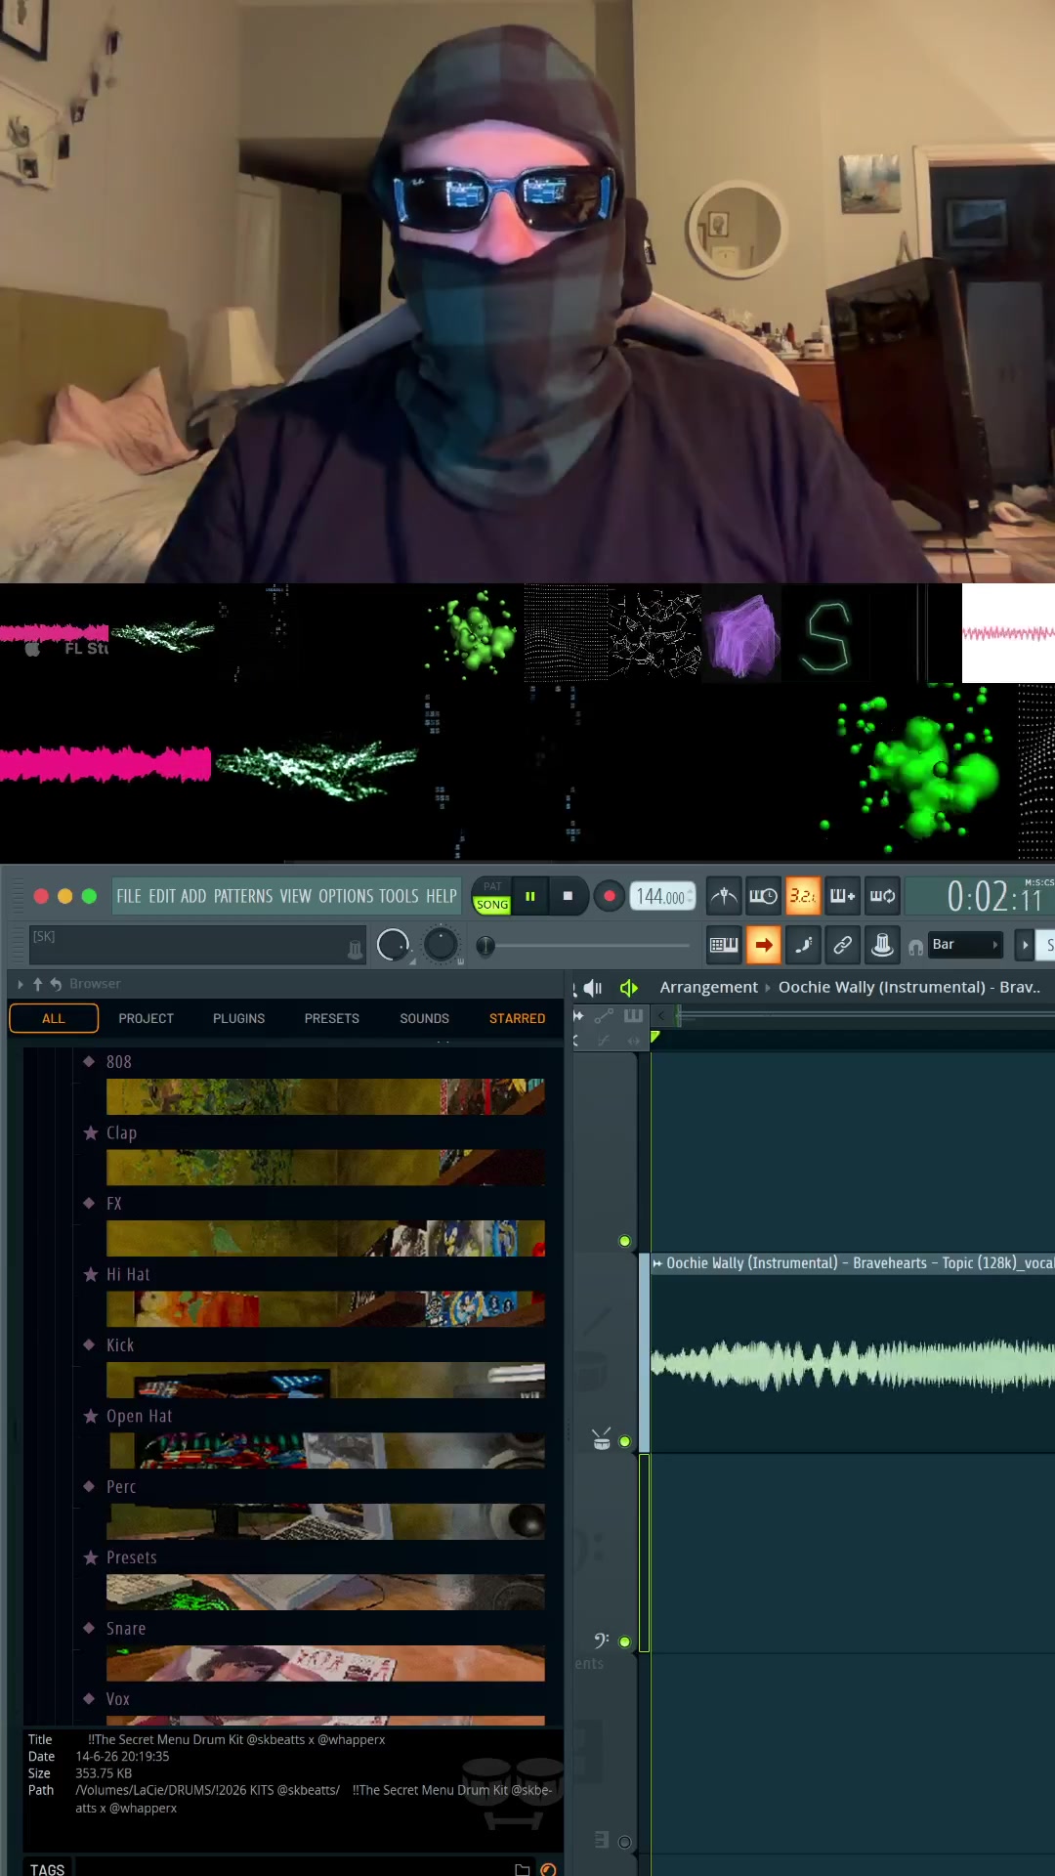Viewport: 1055px width, 1876px height.
Task: Toggle loop recording icon
Action: click(x=882, y=896)
